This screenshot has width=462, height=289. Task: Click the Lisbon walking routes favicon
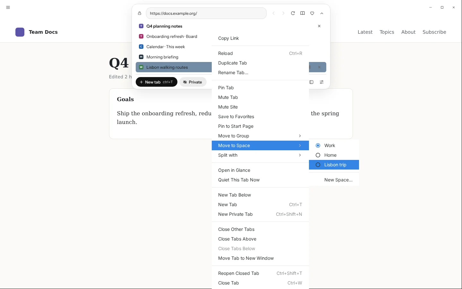pos(141,67)
